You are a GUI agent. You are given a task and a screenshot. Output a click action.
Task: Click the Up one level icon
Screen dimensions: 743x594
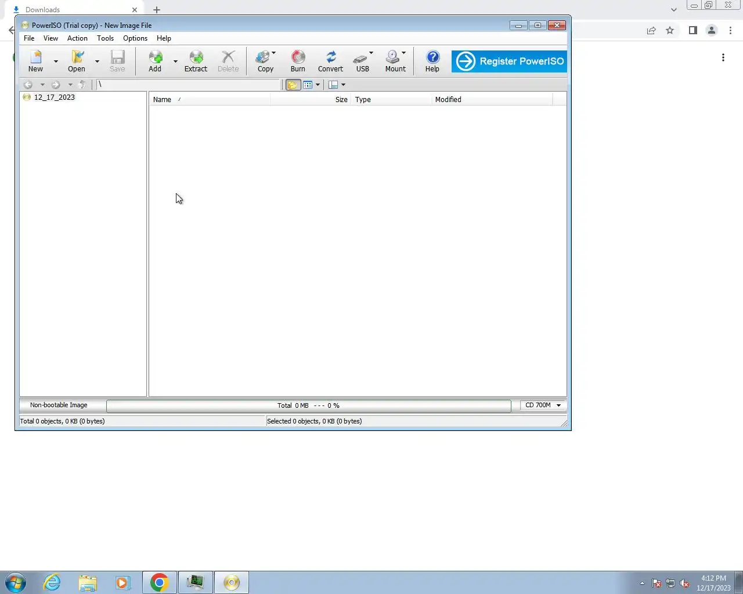[x=82, y=85]
